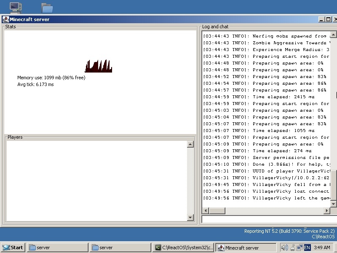The height and width of the screenshot is (253, 337).
Task: Click the log's scroll right arrow
Action: click(x=327, y=210)
